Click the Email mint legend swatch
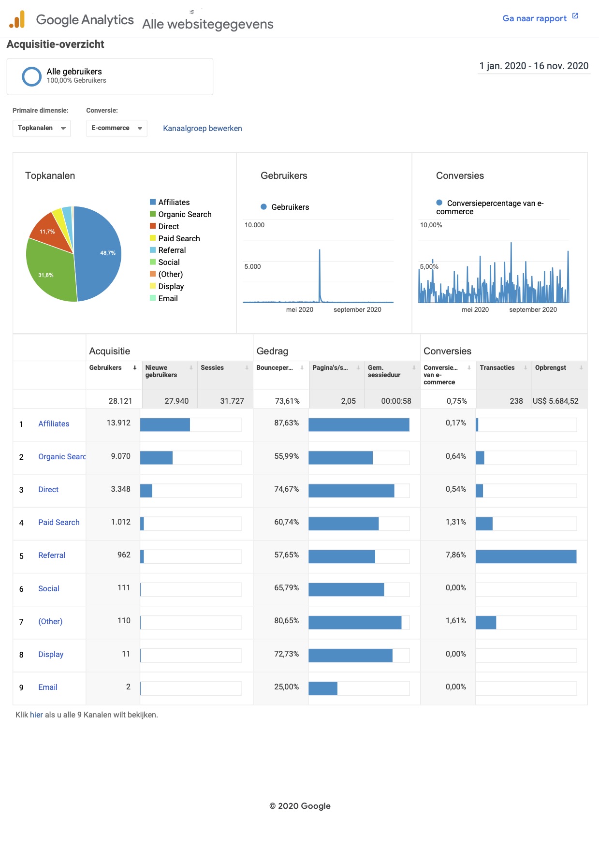Viewport: 599px width, 848px height. [153, 298]
